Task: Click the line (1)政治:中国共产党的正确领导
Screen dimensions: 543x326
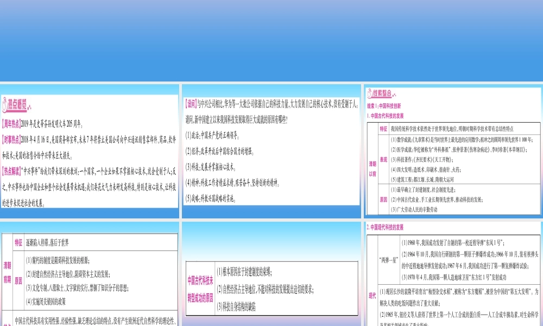Action: 212,135
